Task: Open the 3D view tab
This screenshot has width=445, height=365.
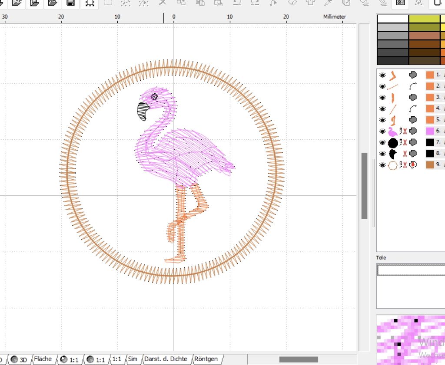Action: (x=19, y=360)
